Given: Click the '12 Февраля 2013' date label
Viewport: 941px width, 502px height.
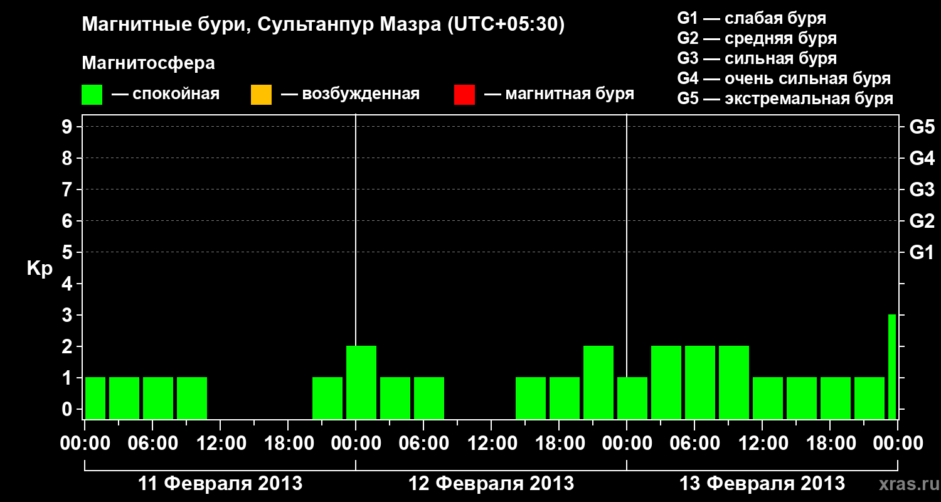Looking at the screenshot, I should [491, 484].
